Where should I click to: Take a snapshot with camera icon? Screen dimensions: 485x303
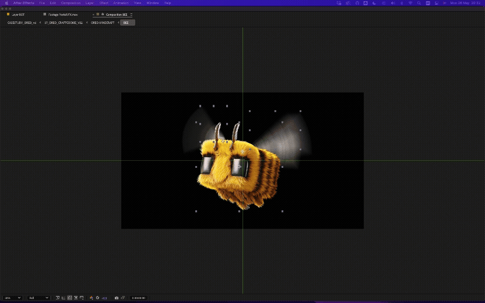117,298
